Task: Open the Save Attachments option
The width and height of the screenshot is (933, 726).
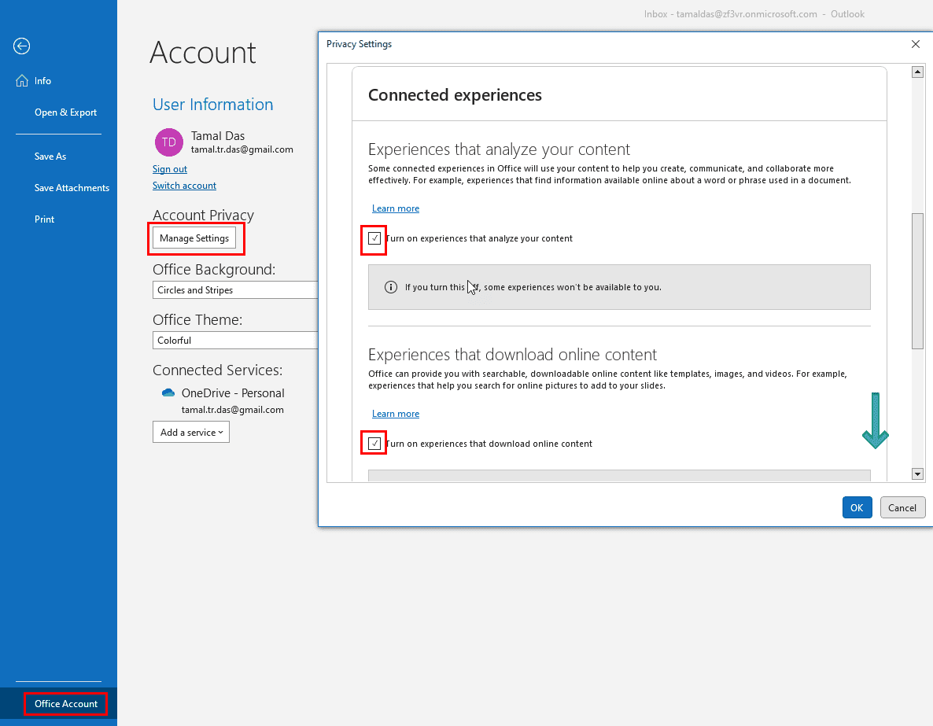Action: pos(72,187)
